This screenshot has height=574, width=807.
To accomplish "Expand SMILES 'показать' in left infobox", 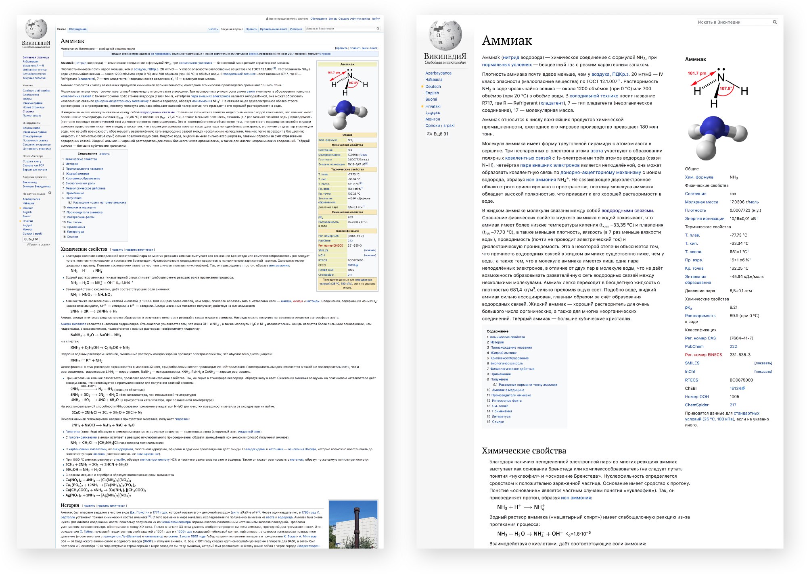I will (x=370, y=250).
